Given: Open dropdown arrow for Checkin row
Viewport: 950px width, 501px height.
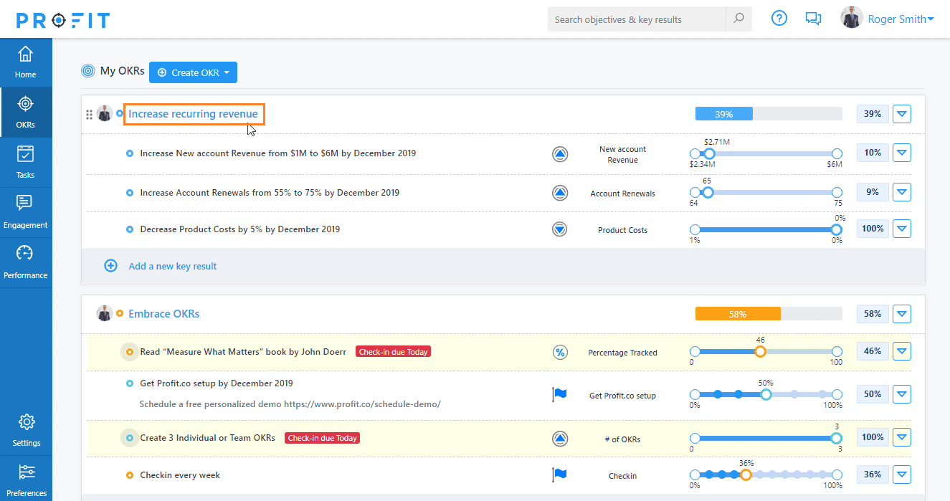Looking at the screenshot, I should point(902,474).
